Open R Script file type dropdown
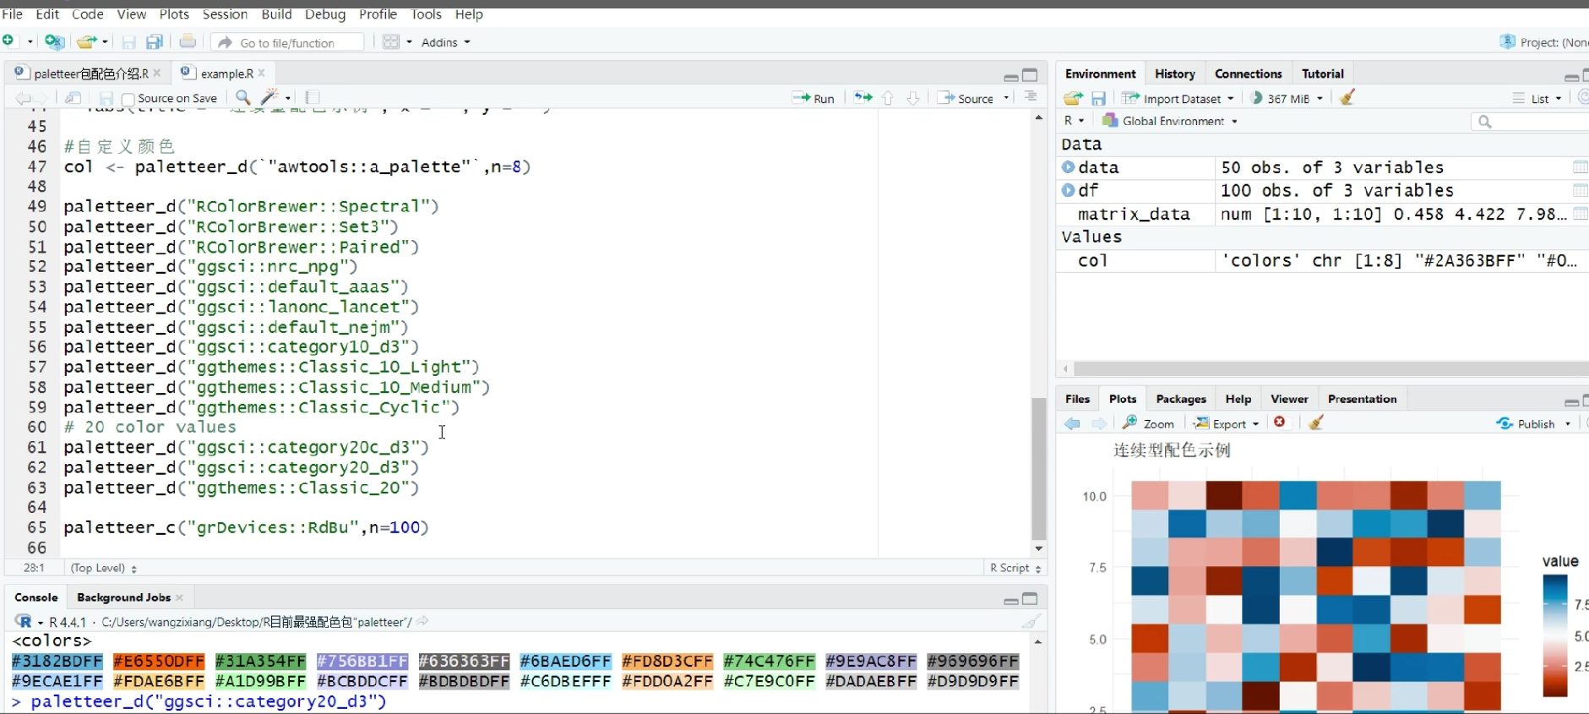1589x714 pixels. [x=1015, y=568]
